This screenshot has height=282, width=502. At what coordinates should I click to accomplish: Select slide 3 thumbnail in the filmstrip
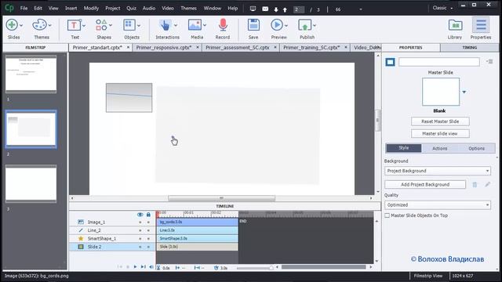click(x=31, y=184)
